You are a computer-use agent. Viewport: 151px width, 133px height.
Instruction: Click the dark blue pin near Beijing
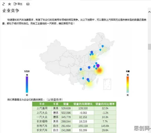92,52
